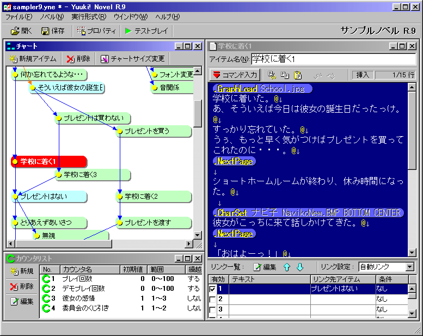The width and height of the screenshot is (423, 336).
Task: Click the script editor scrollbar down arrow
Action: click(x=412, y=253)
